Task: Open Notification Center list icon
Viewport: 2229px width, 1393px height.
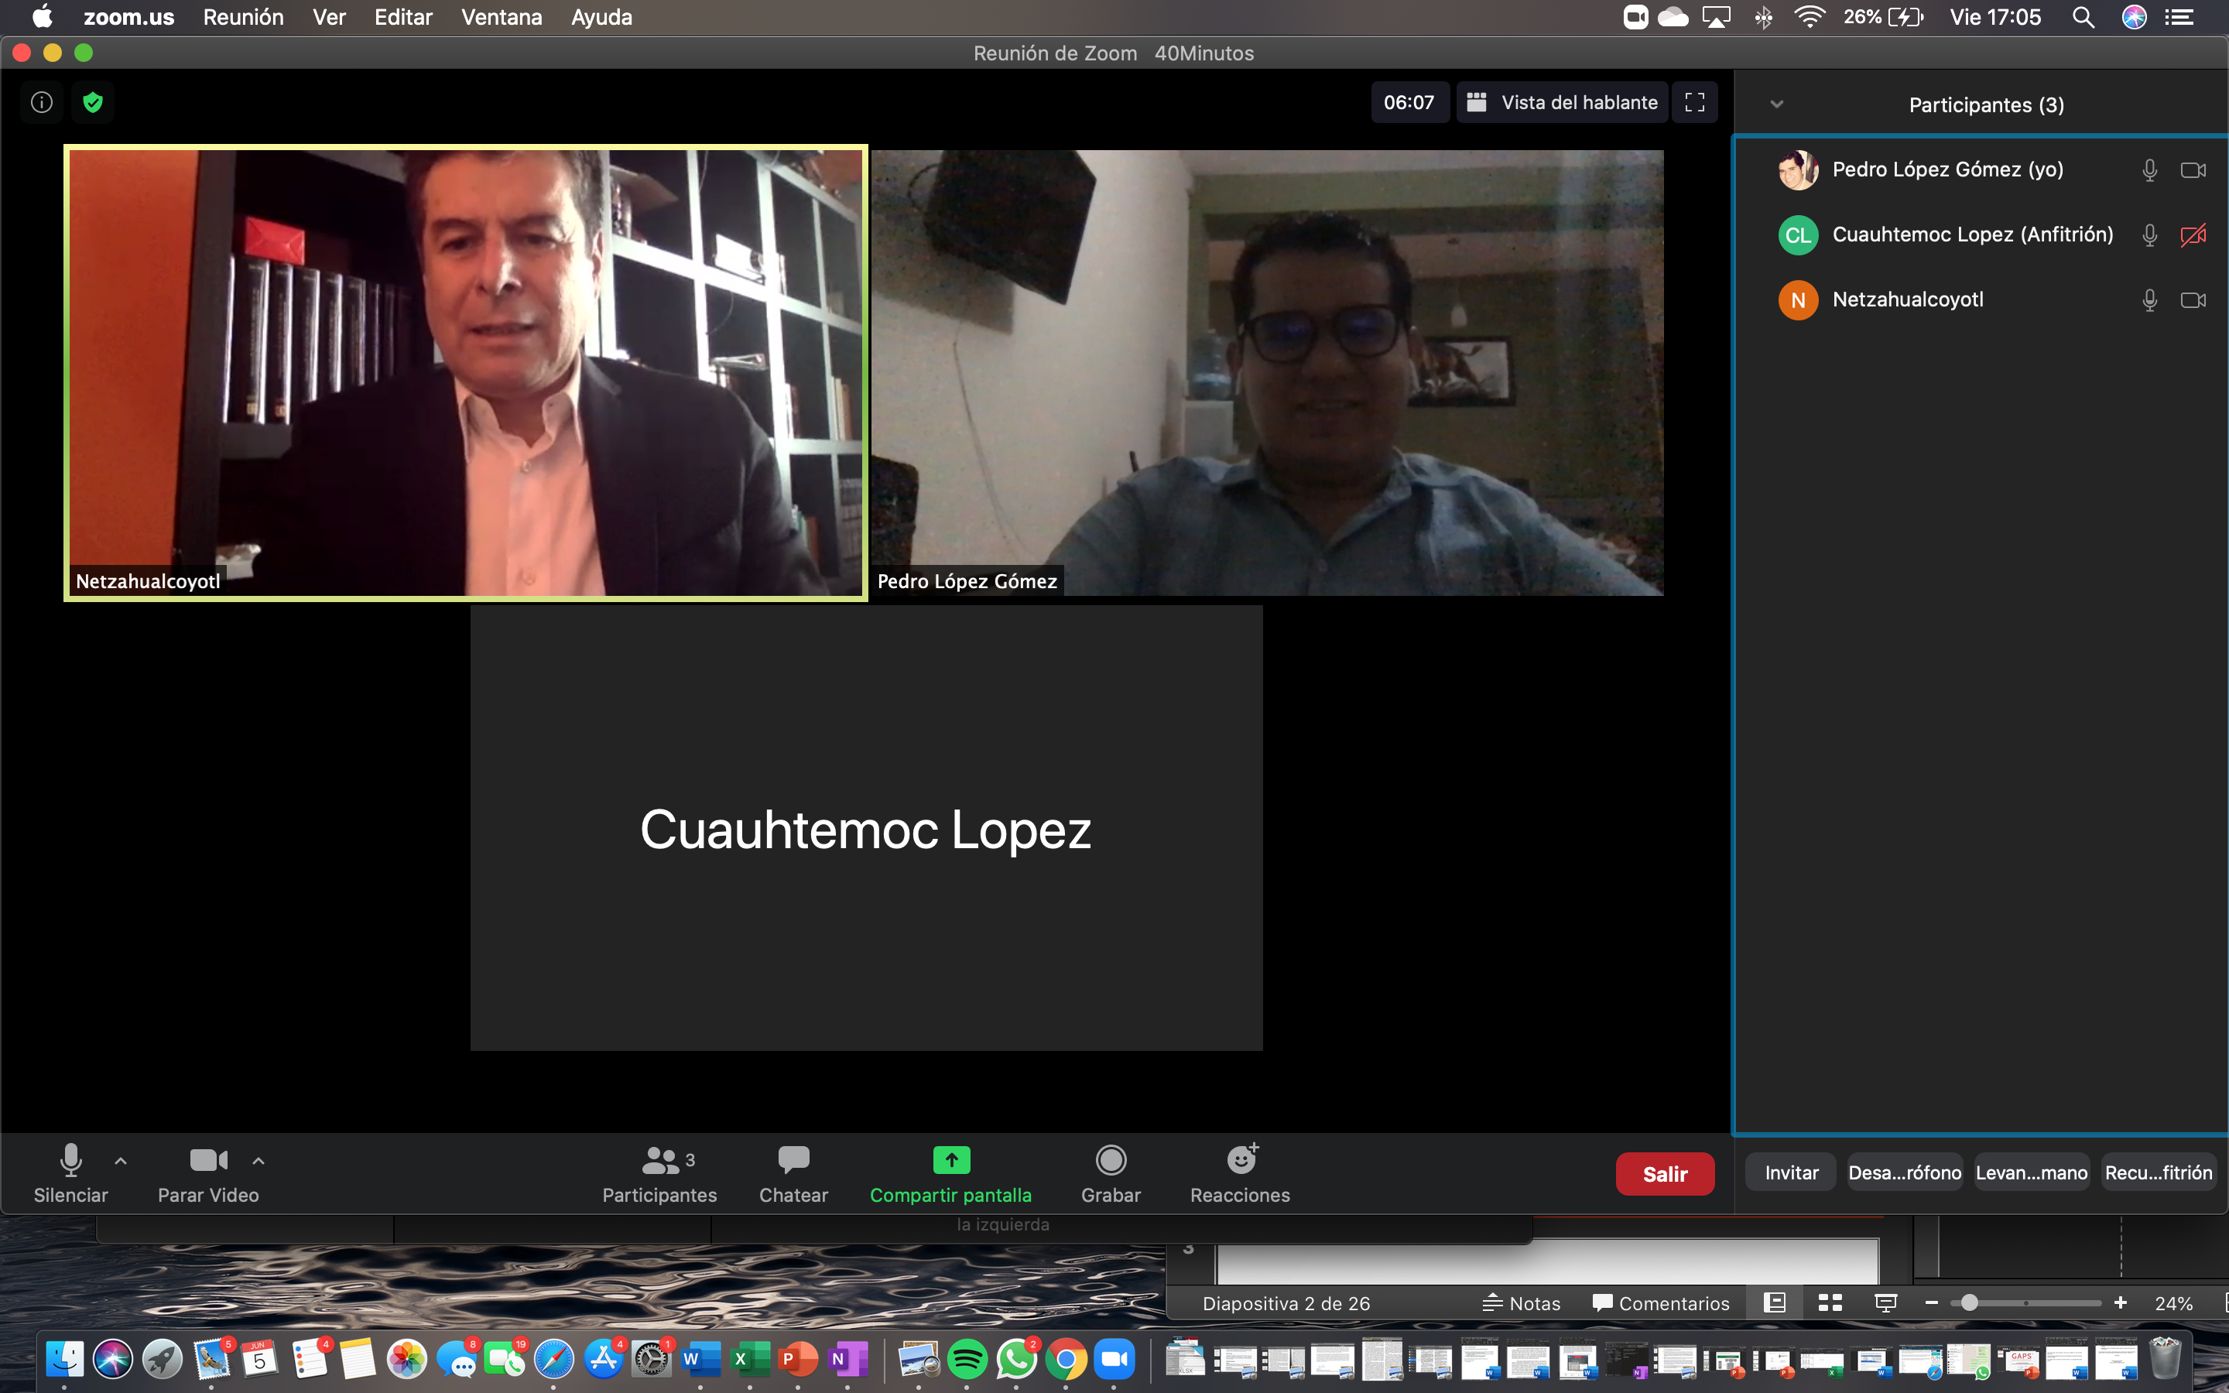Action: coord(2179,18)
